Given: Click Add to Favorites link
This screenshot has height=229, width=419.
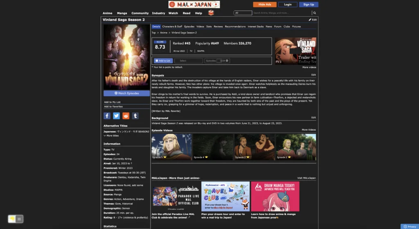Looking at the screenshot, I should pyautogui.click(x=113, y=107).
